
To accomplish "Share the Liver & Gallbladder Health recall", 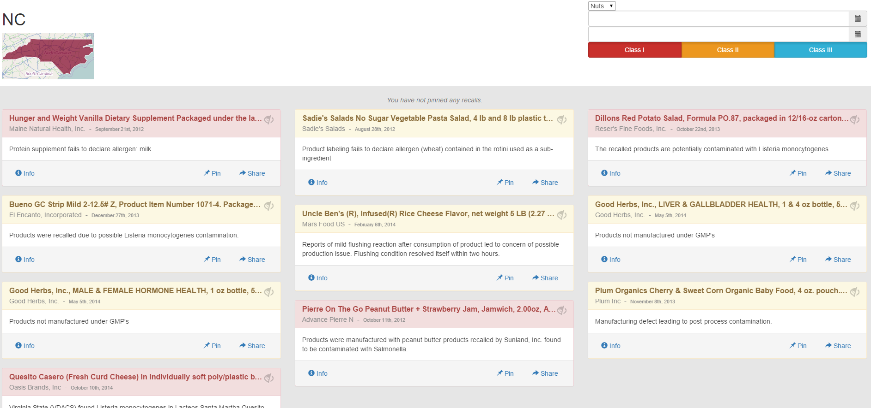I will coord(838,260).
